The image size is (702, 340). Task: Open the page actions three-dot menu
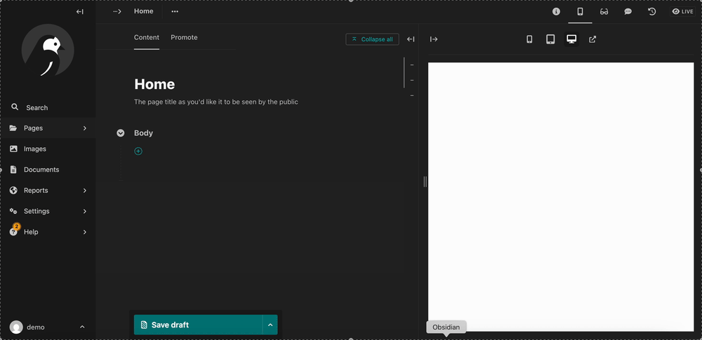click(x=175, y=12)
